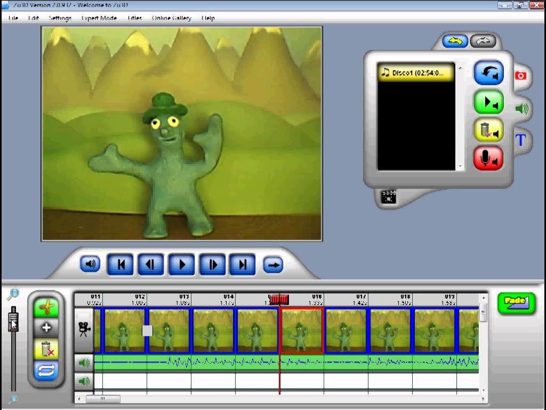Select the scissors split tool in timeline toolbar

tap(46, 307)
